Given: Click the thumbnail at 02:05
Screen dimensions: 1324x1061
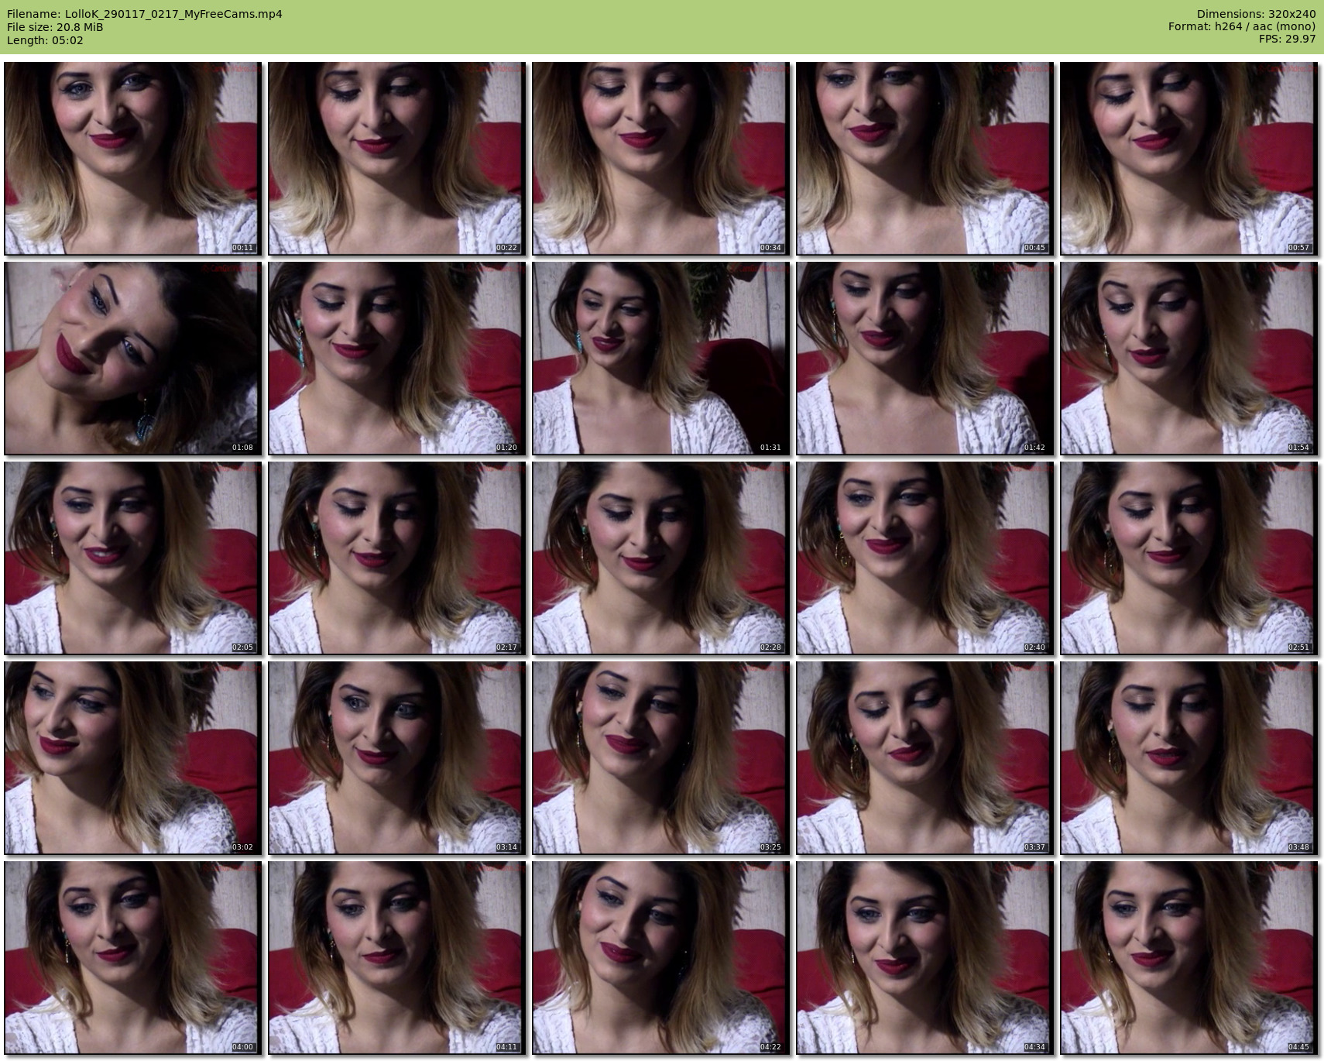Looking at the screenshot, I should tap(132, 558).
